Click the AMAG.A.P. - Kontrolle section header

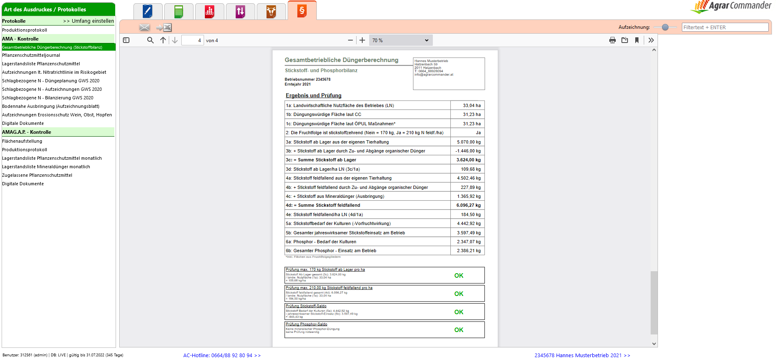[x=58, y=132]
